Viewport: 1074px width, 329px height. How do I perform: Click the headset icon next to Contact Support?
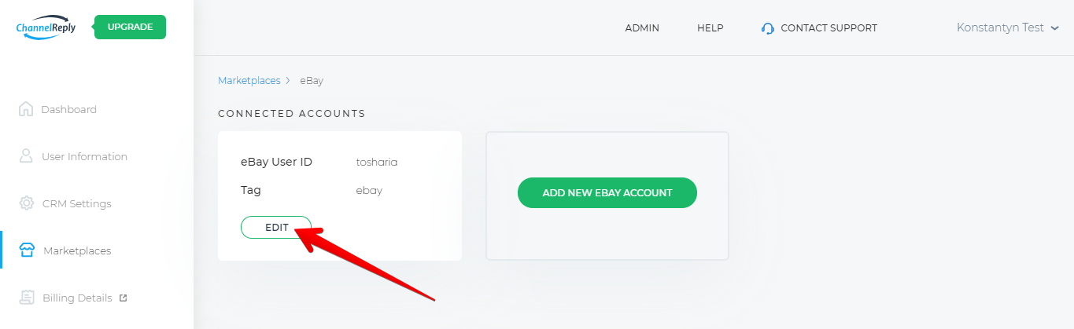(768, 28)
